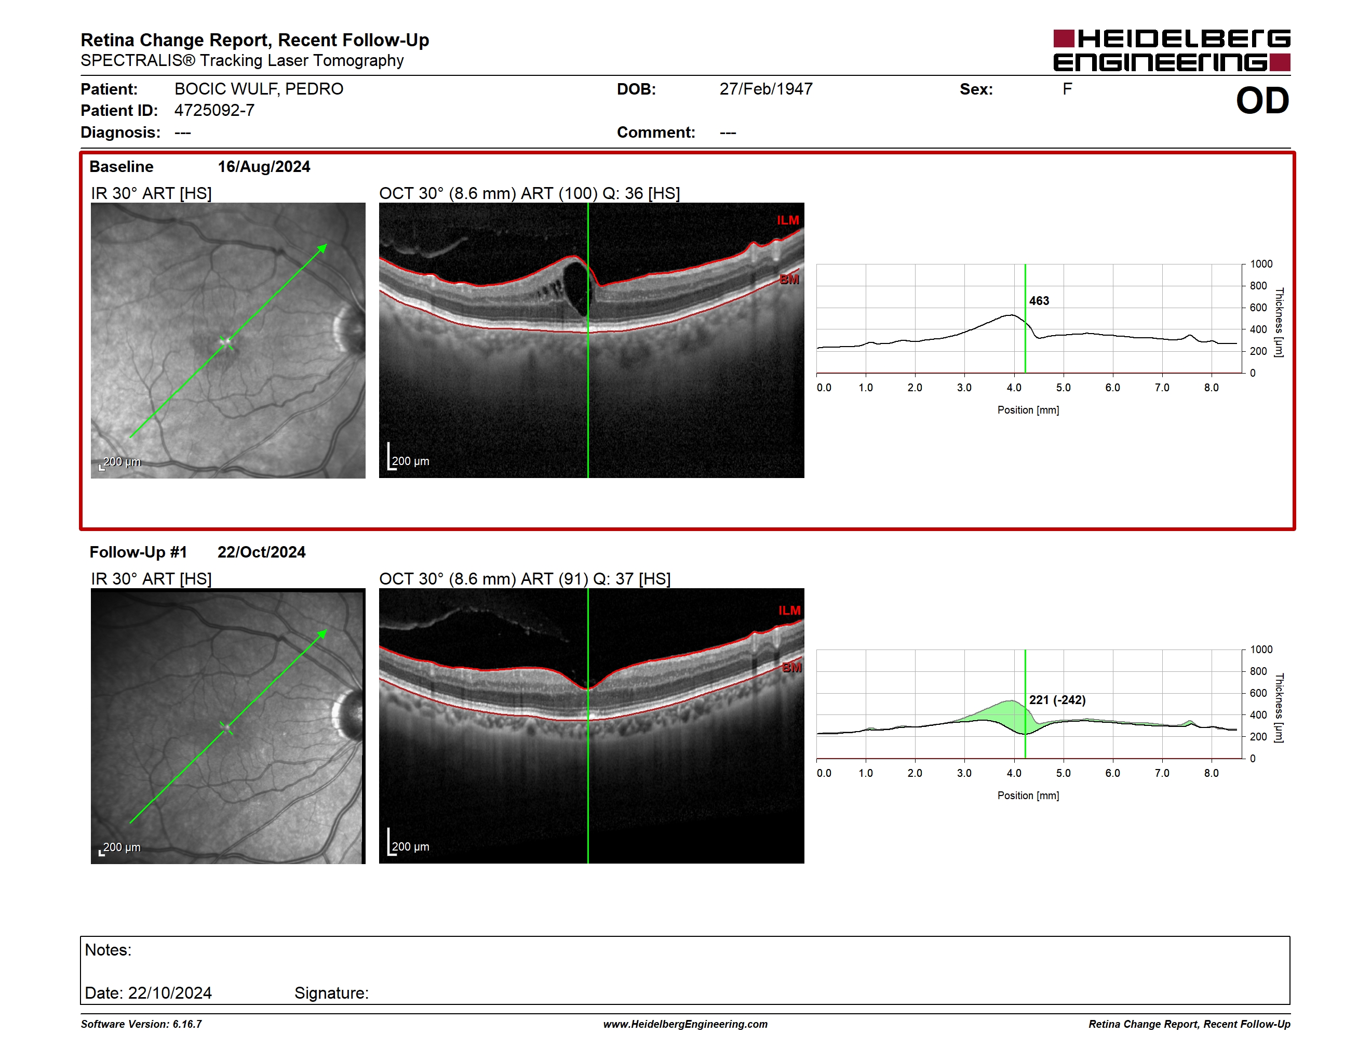
Task: Click the Software Version 6.16.7 text
Action: 141,1024
